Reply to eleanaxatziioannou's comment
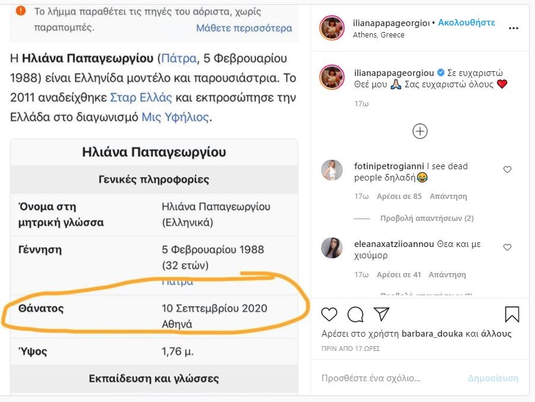Screen dimensions: 535x402 coord(448,275)
